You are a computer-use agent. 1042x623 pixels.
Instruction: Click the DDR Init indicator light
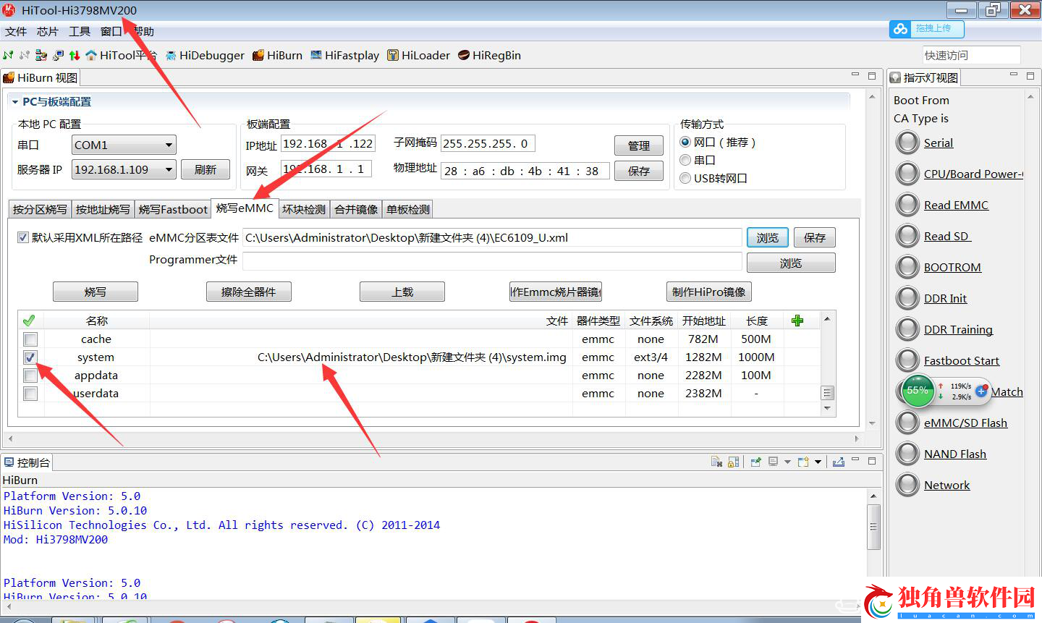907,298
